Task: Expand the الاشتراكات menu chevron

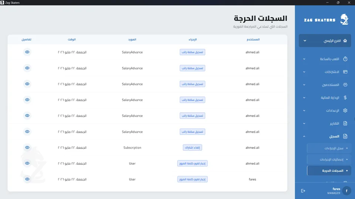Action: (304, 72)
